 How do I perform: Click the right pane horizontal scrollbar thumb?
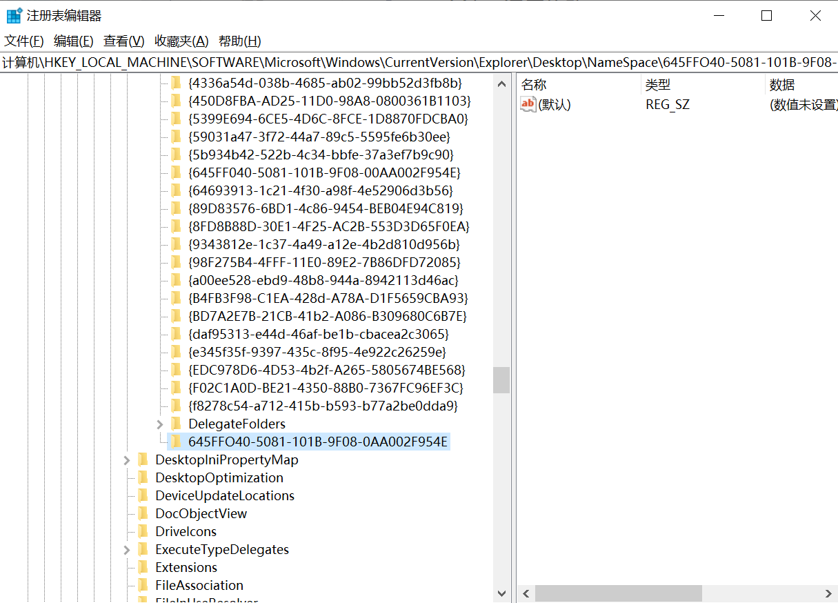618,593
